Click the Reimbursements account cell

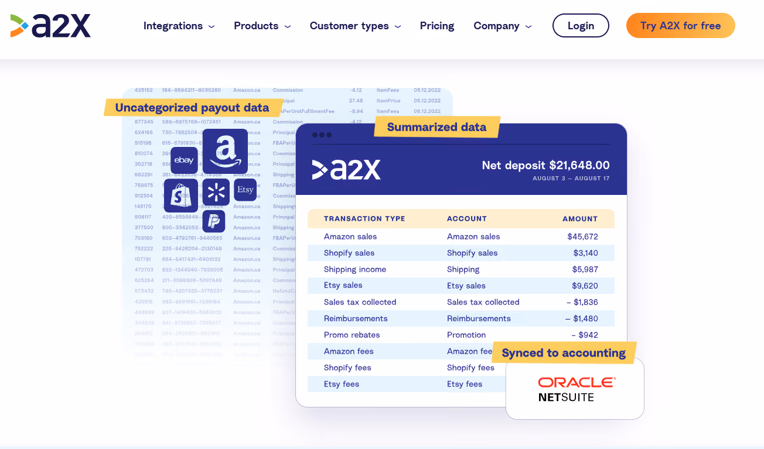click(479, 318)
